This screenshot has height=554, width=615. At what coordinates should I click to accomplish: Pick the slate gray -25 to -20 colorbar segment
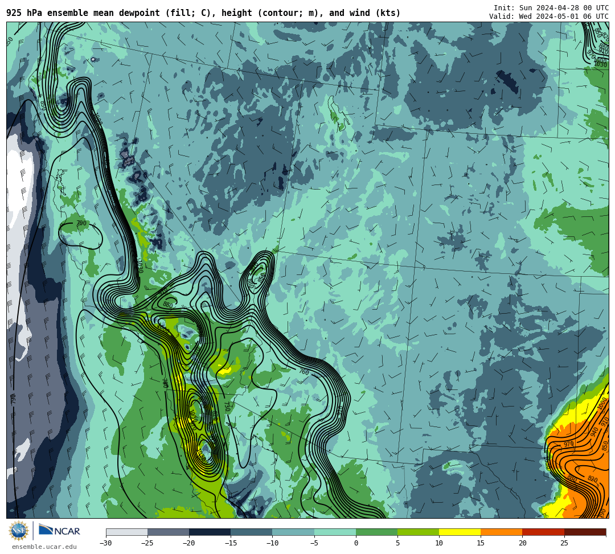click(168, 532)
